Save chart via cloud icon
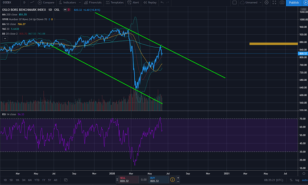 [242, 3]
